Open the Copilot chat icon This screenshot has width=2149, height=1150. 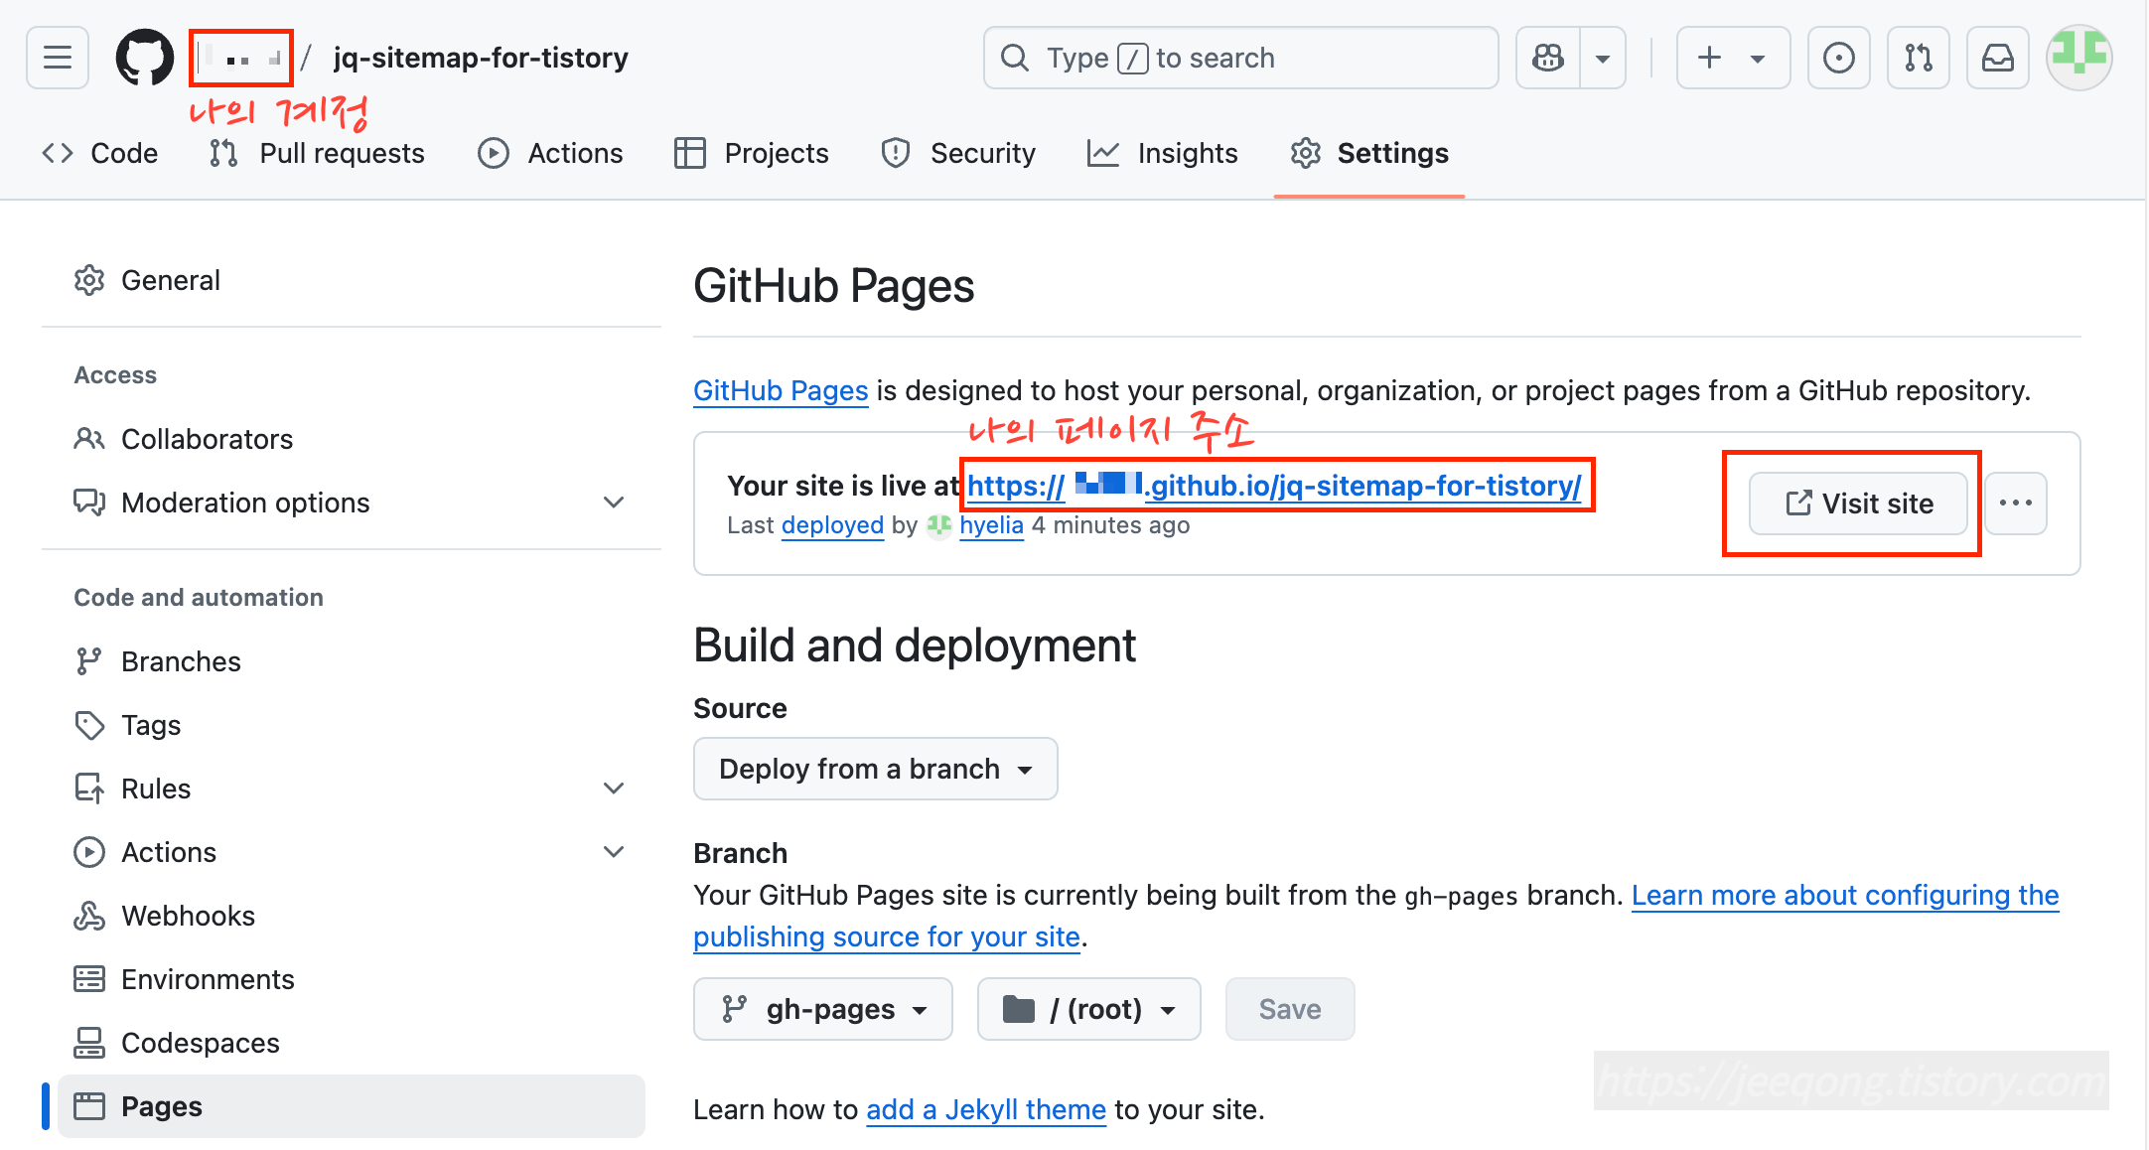[x=1548, y=58]
